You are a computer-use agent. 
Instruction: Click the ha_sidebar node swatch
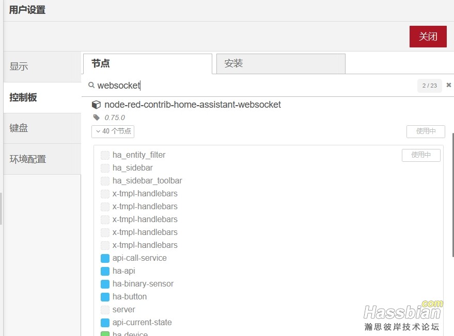click(105, 168)
